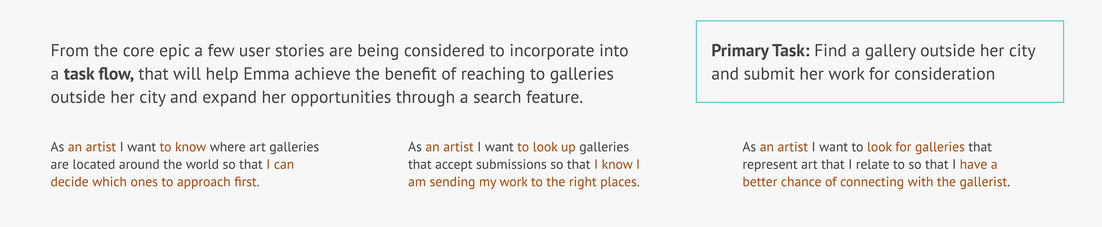Click 'an artist' in the first user story
Viewport: 1102px width, 227px height.
coord(92,147)
